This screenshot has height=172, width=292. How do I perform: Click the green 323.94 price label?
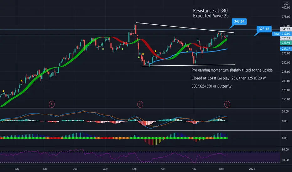(286, 43)
